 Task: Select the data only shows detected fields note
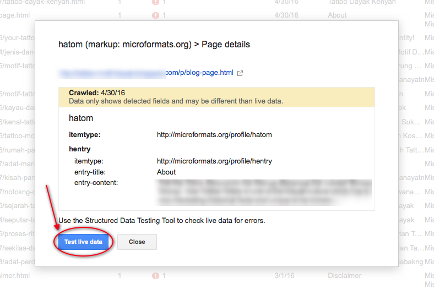click(176, 101)
